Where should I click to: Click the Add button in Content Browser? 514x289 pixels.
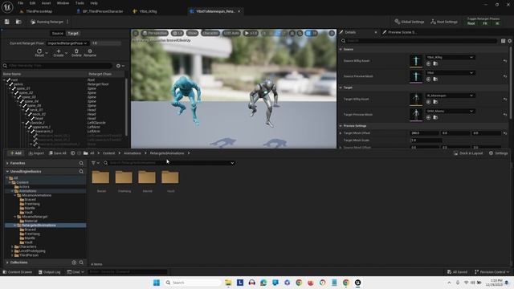pos(16,153)
